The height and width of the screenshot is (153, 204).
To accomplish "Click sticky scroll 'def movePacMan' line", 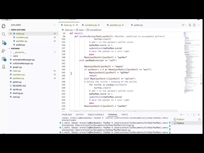I will (120, 36).
